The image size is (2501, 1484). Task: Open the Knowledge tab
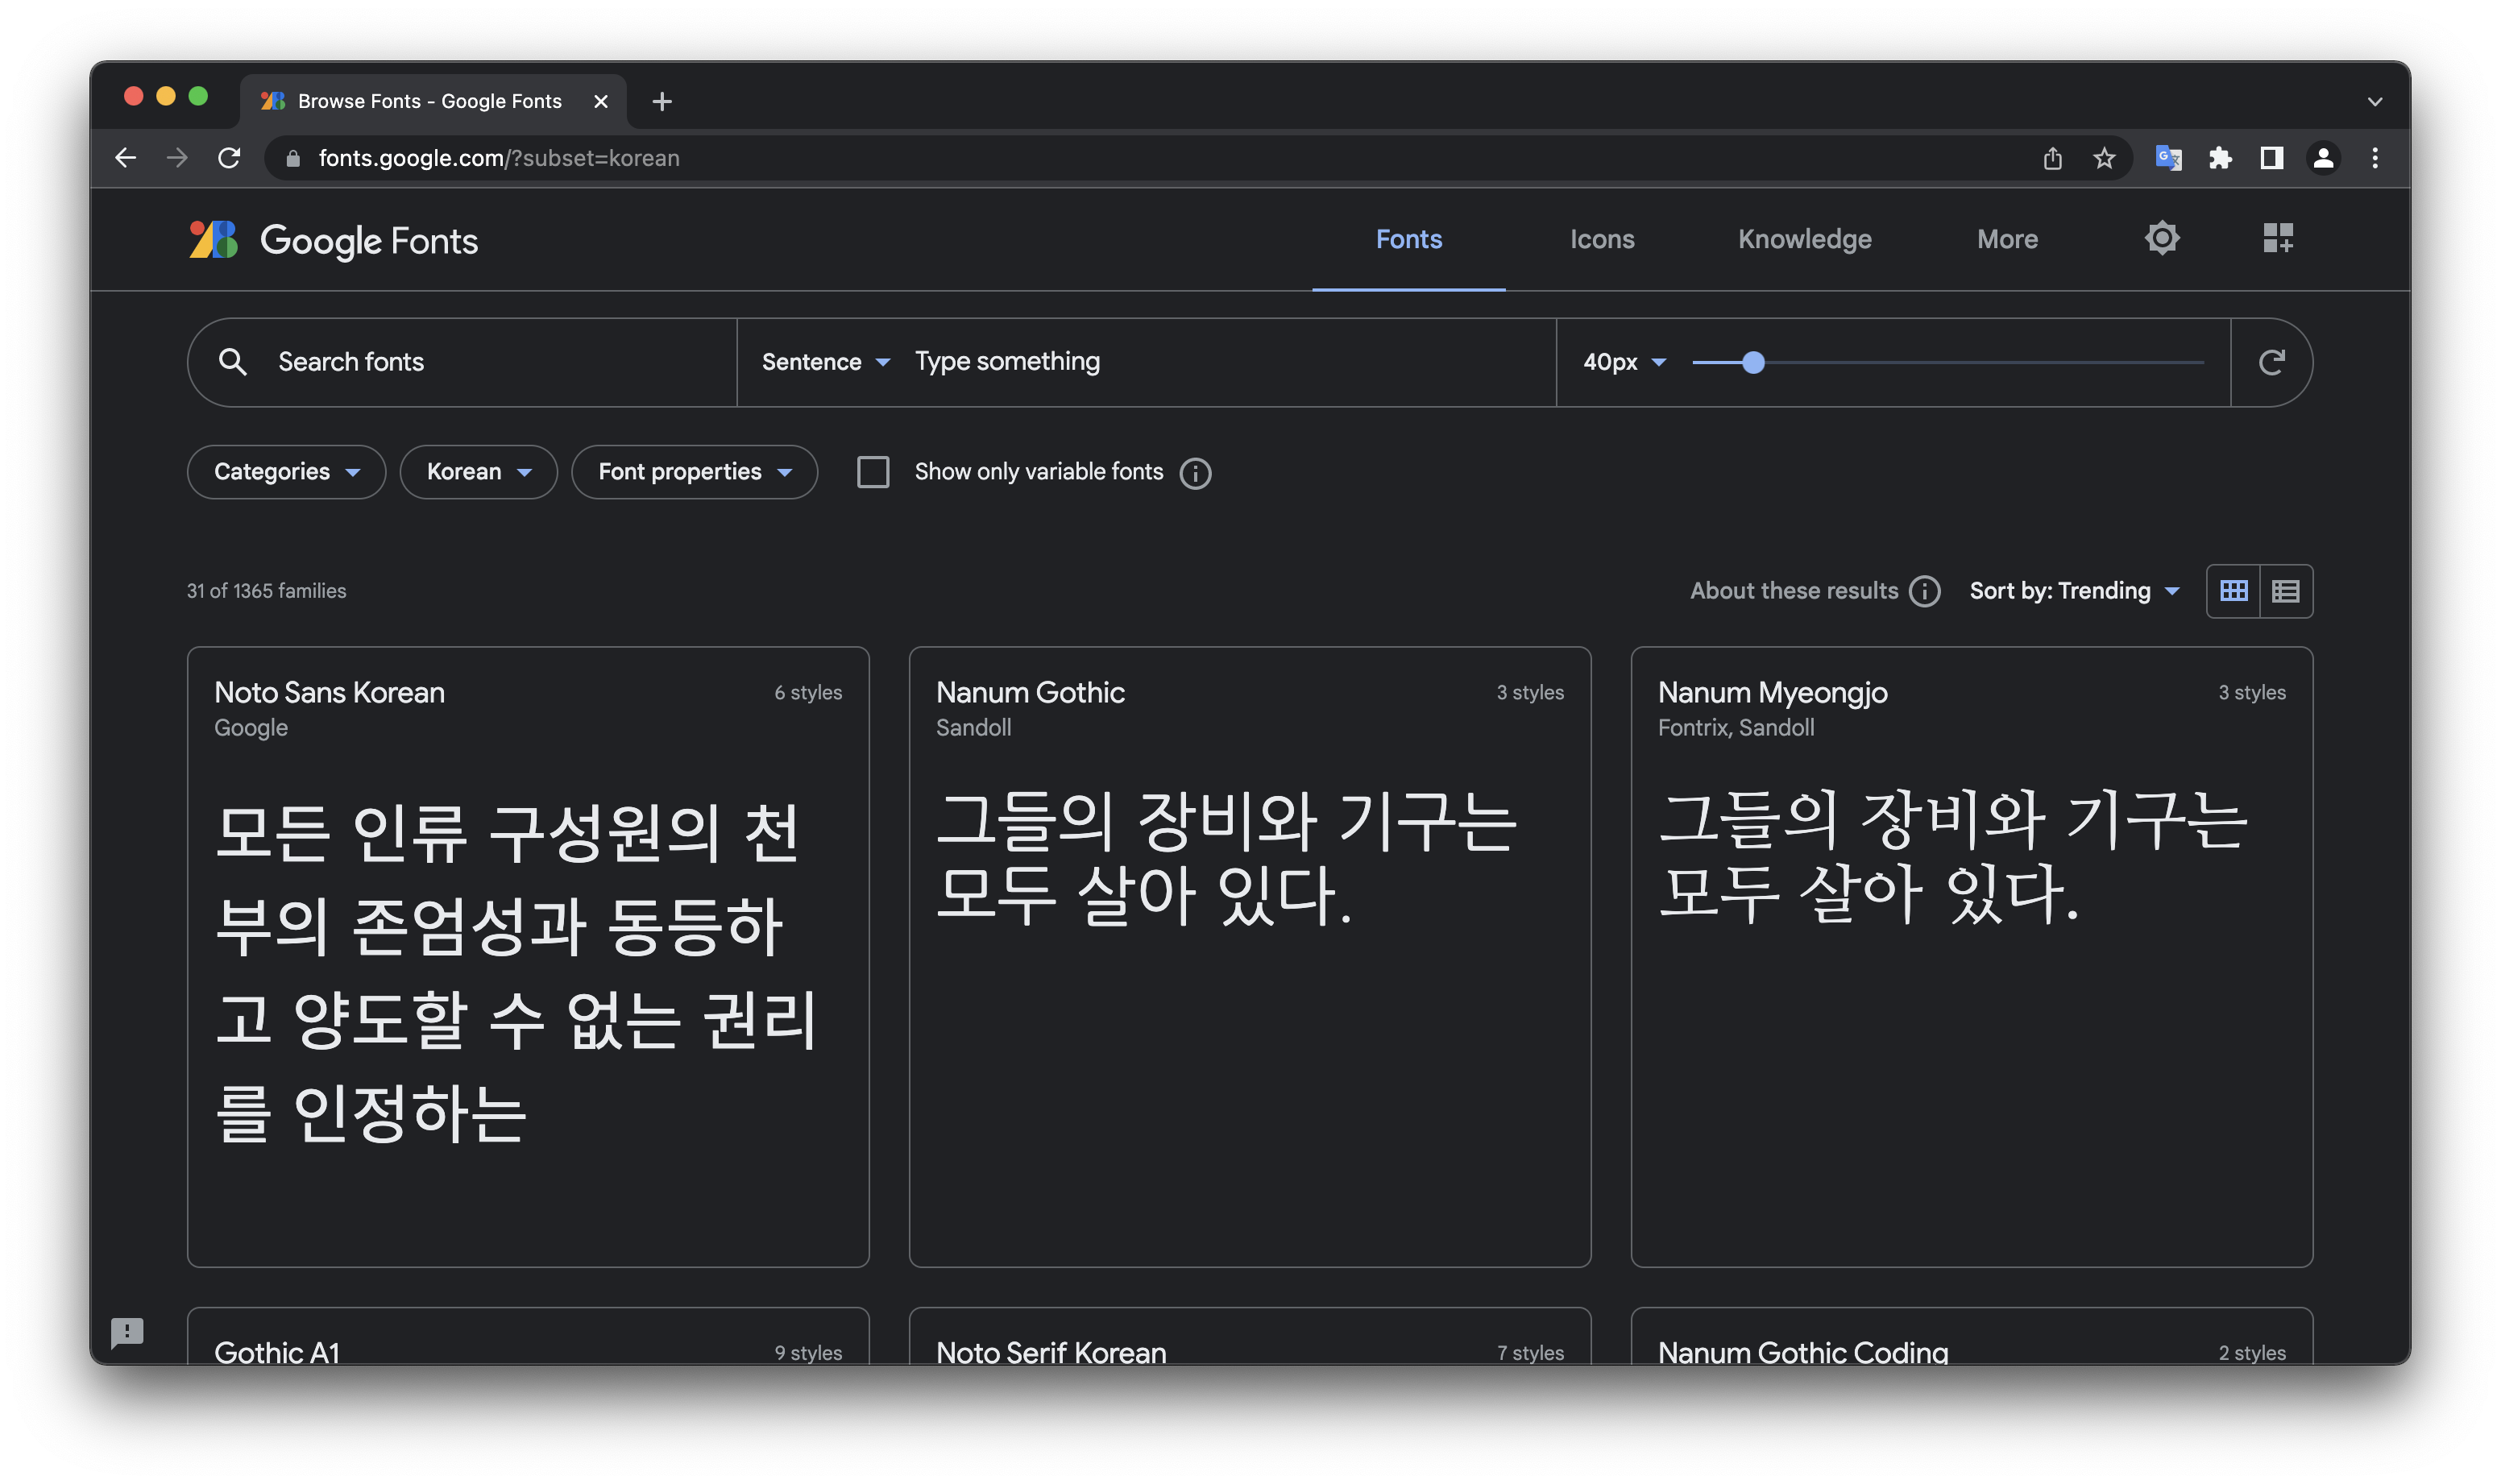1804,239
